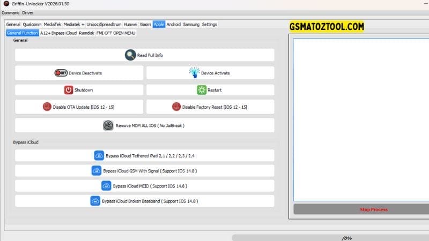Select the General Function sub-tab
The height and width of the screenshot is (241, 429).
[22, 33]
